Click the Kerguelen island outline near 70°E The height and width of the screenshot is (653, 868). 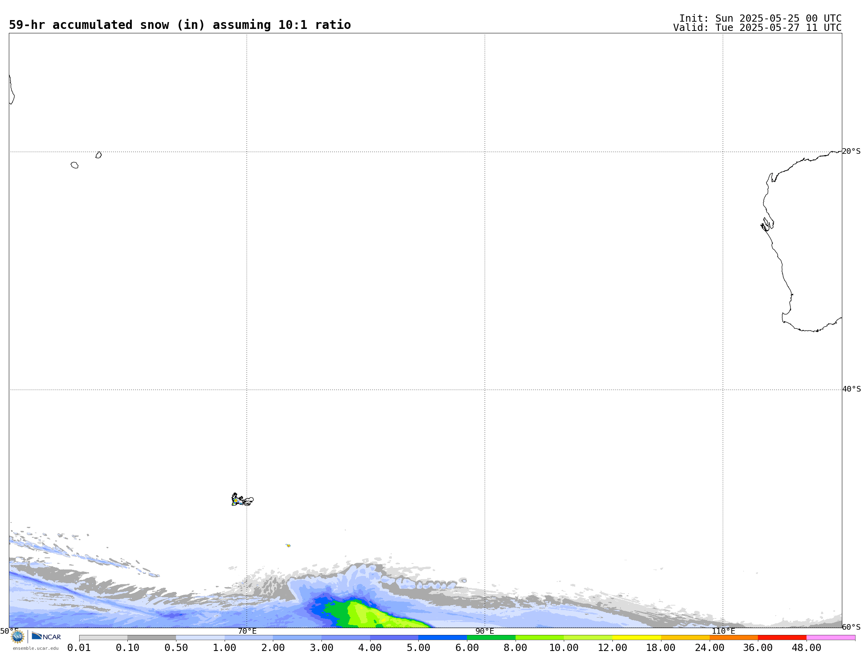click(242, 500)
